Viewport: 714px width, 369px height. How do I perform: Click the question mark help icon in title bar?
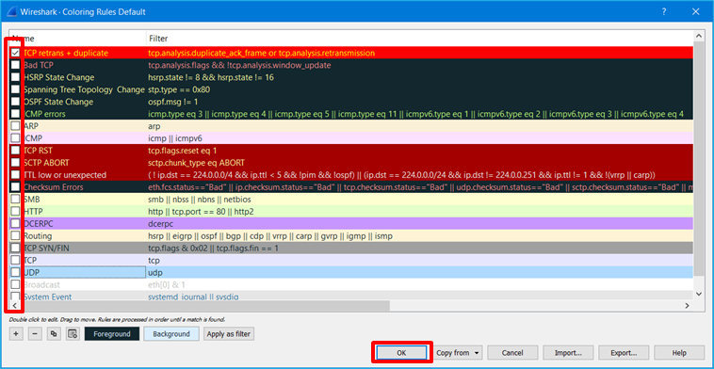point(664,12)
